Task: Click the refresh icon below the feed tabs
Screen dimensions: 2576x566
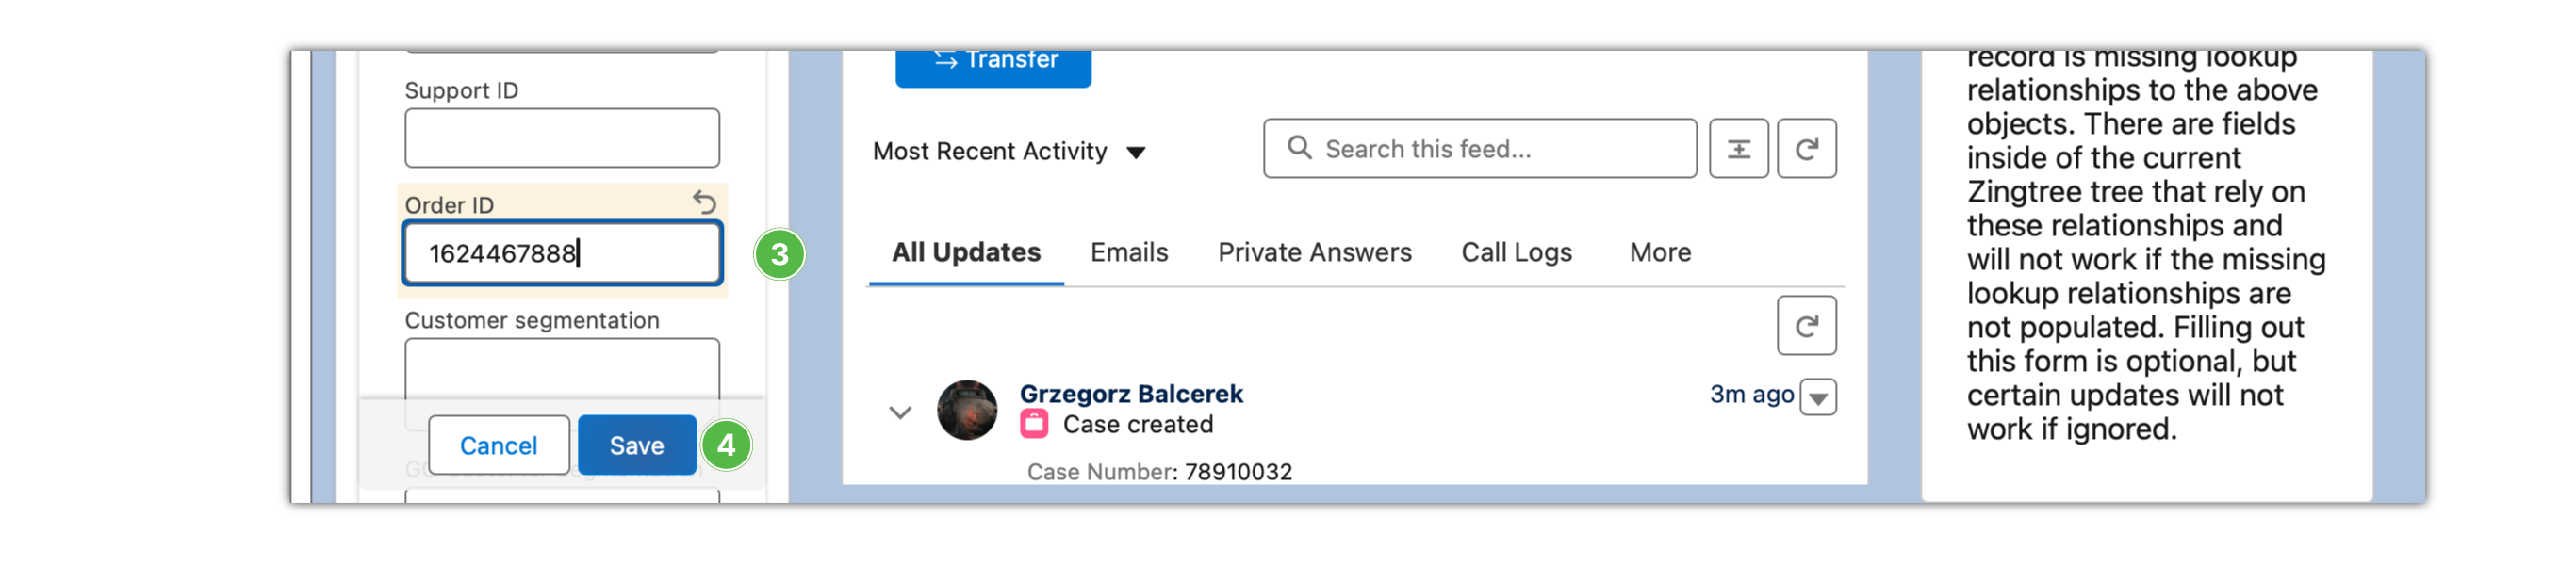Action: tap(1806, 326)
